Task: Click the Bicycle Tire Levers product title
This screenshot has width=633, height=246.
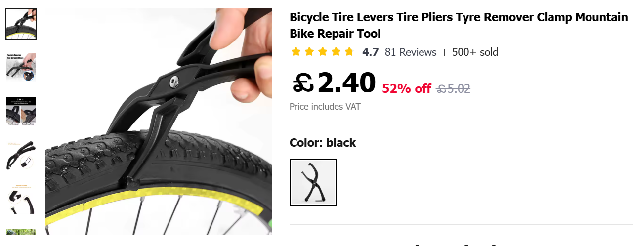Action: (x=459, y=26)
